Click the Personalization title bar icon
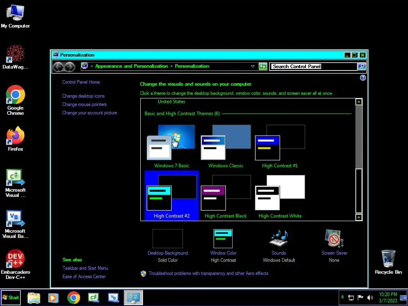408x306 pixels. (56, 55)
